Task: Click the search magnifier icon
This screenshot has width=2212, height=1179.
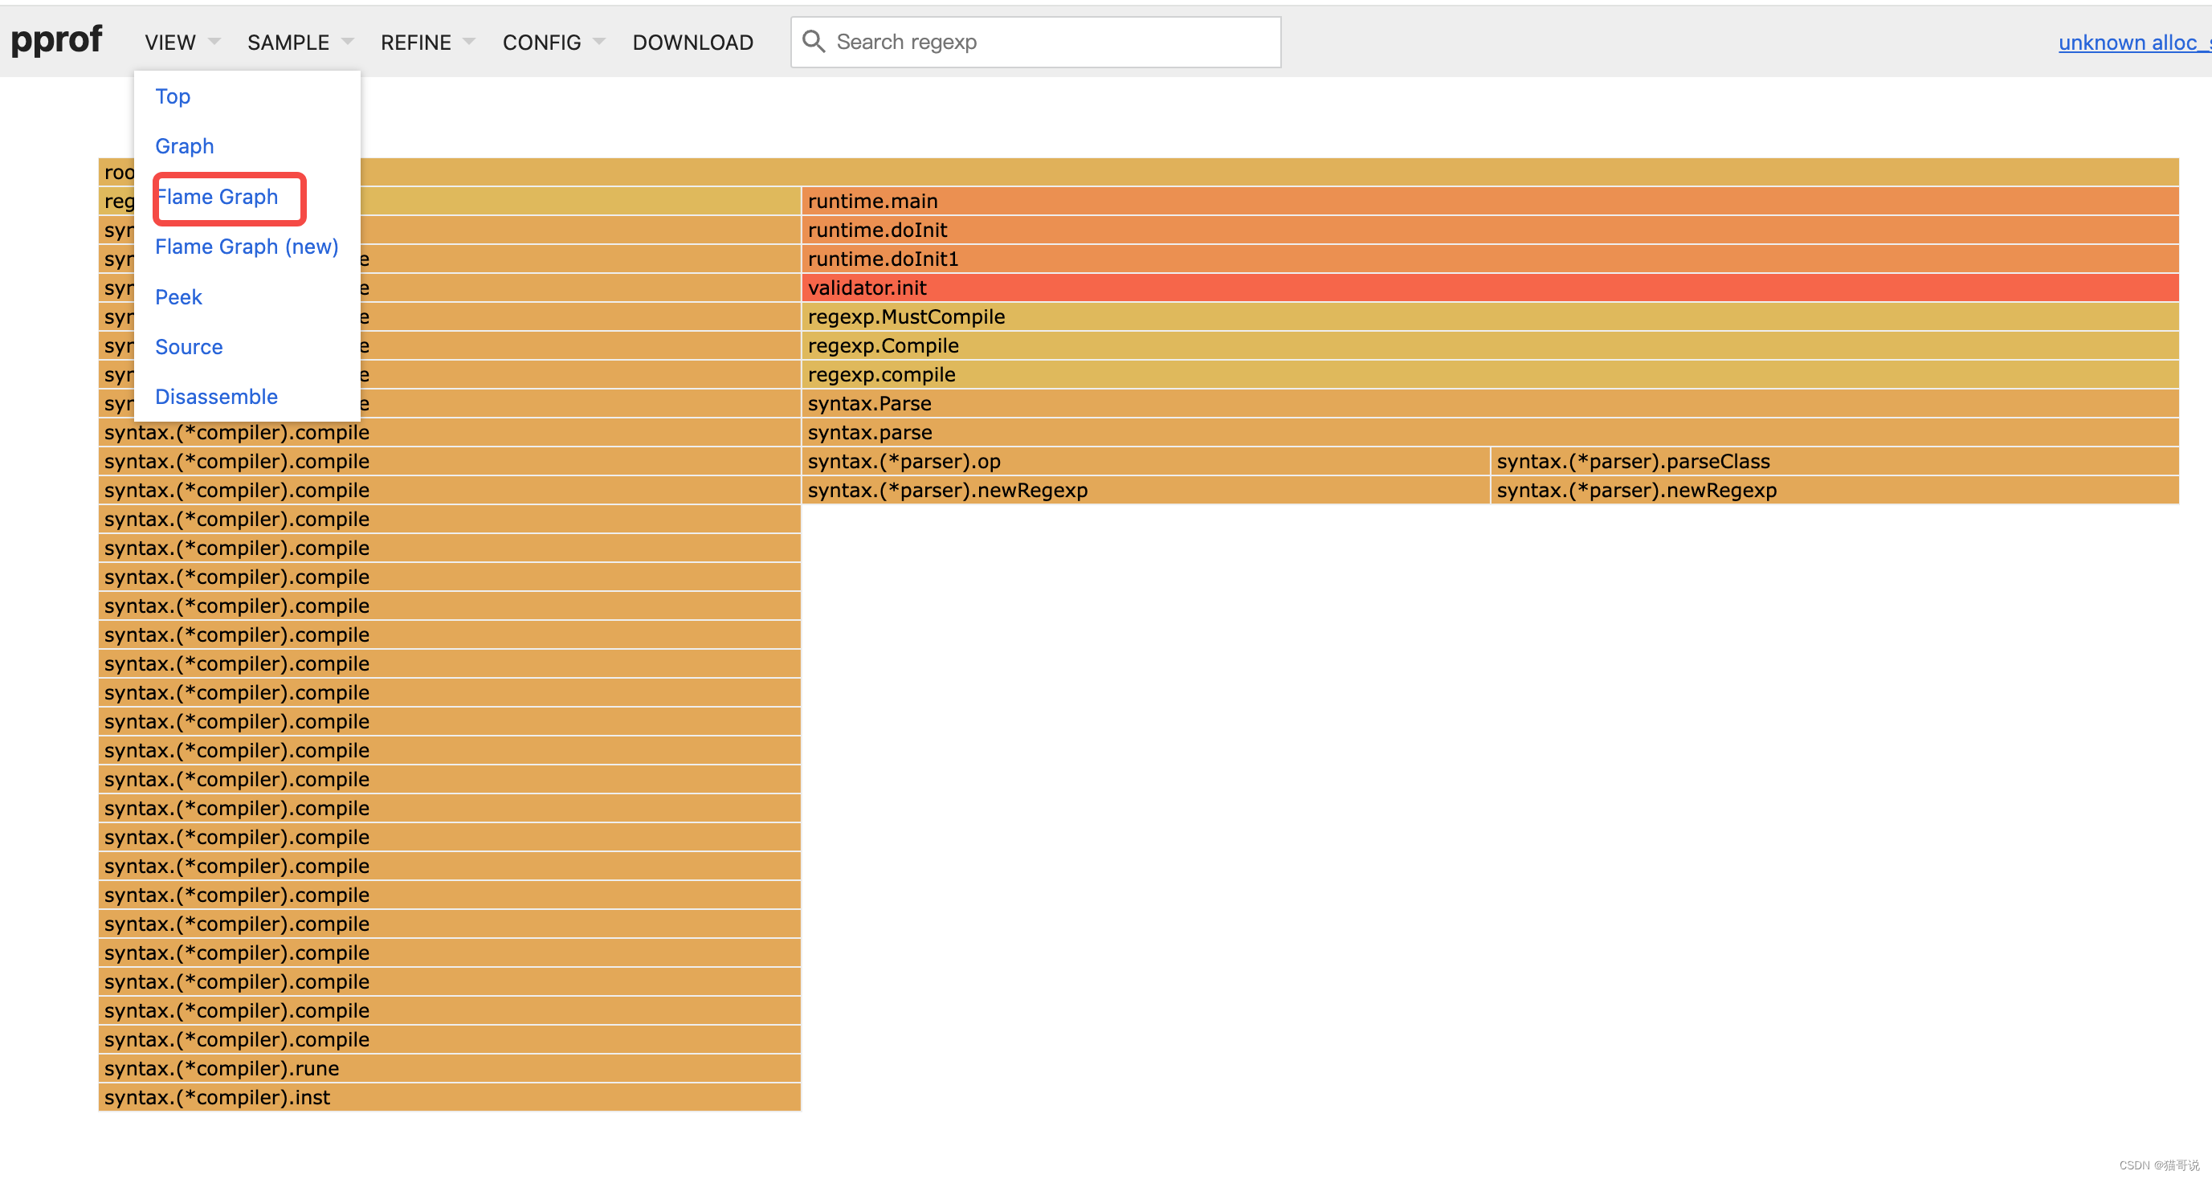Action: (812, 41)
